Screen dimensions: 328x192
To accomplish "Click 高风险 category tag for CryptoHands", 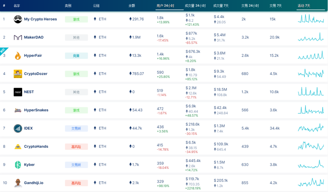I will click(76, 147).
